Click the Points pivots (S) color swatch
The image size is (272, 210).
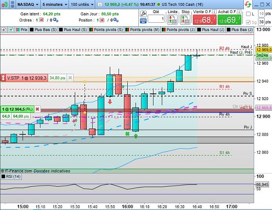click(x=91, y=30)
